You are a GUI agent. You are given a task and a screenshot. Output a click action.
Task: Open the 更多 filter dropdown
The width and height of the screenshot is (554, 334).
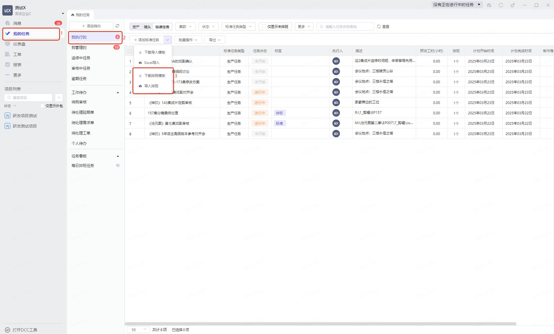pos(304,26)
